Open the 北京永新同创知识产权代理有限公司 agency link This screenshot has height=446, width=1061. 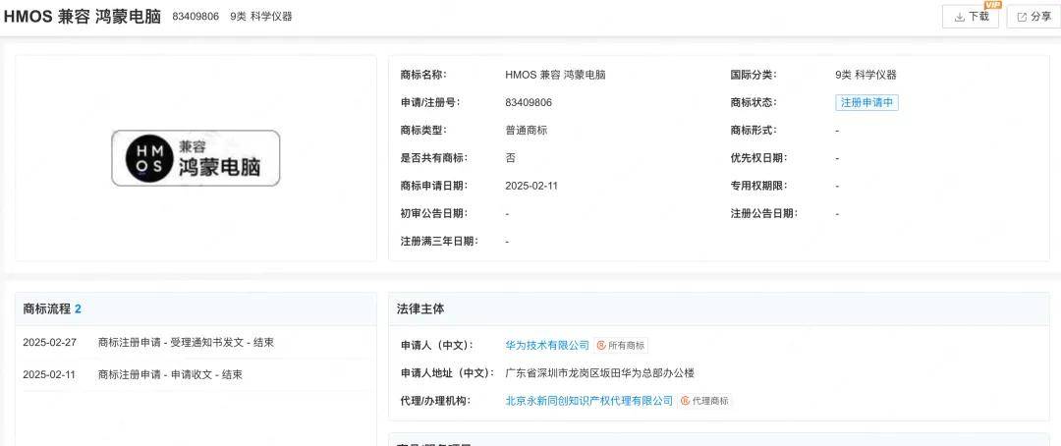[x=589, y=401]
